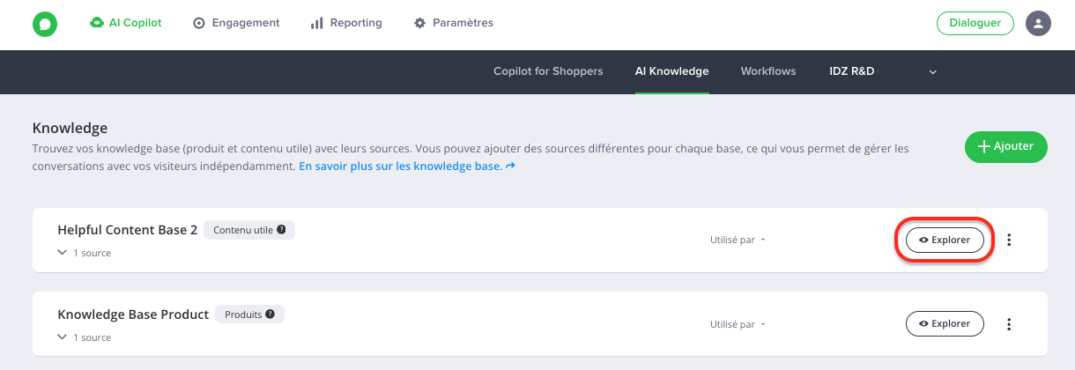The image size is (1075, 370).
Task: Click help icon next to Contenu utile
Action: click(x=281, y=230)
